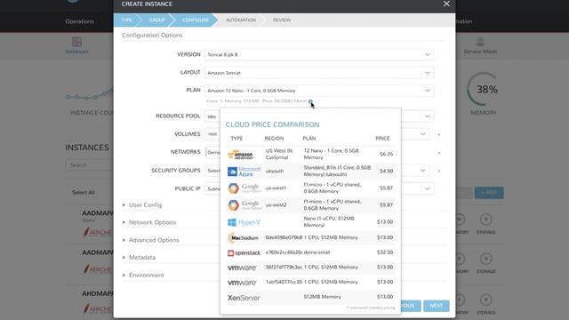
Task: Go to the TYPE wizard step
Action: coord(126,20)
